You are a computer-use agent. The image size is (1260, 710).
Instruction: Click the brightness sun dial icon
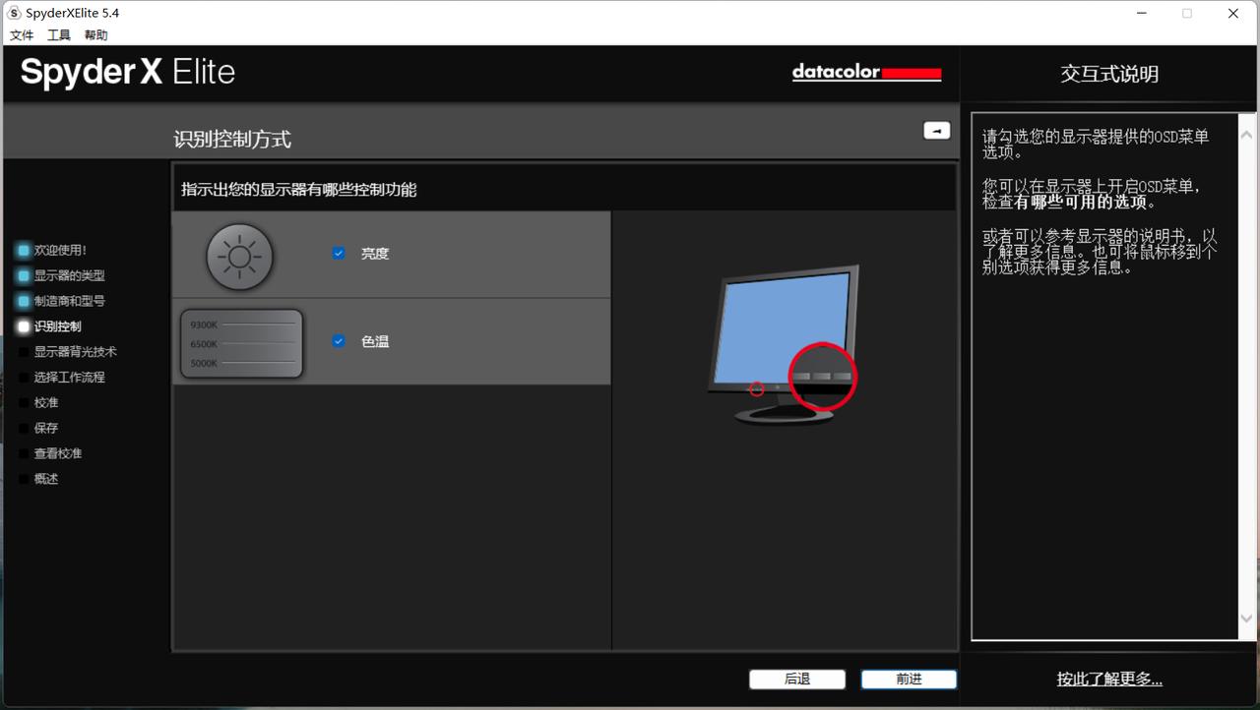pyautogui.click(x=239, y=257)
